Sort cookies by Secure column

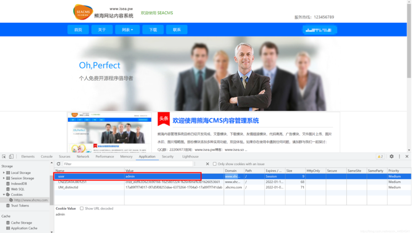click(x=336, y=171)
